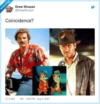Click the 5,583 likes count
This screenshot has width=100, height=104.
[x=12, y=99]
